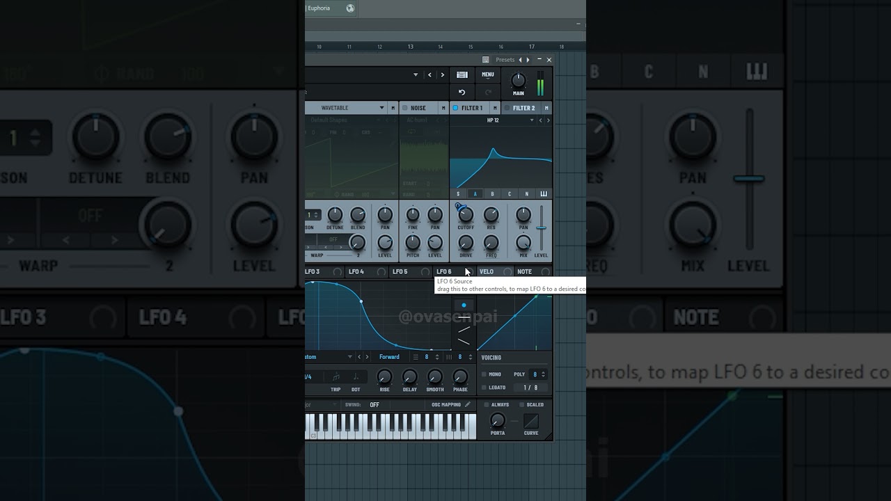Click the CUTOFF knob
The height and width of the screenshot is (501, 891).
point(466,215)
